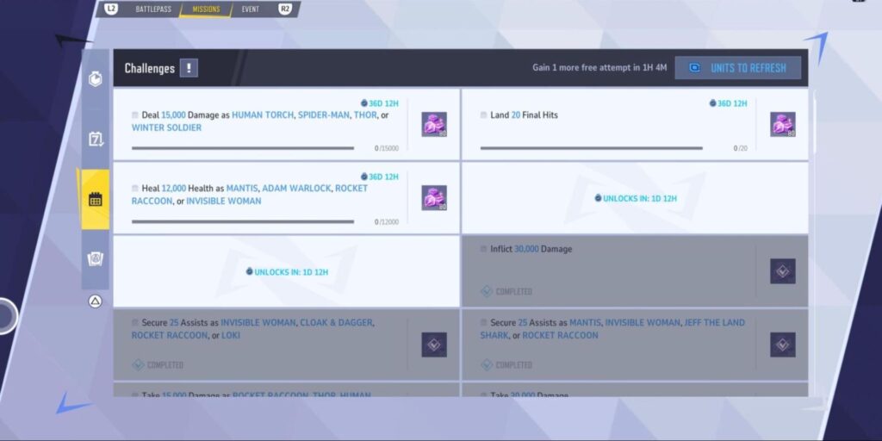
Task: Click the CLOAK & DAGGER hero link
Action: pyautogui.click(x=337, y=322)
